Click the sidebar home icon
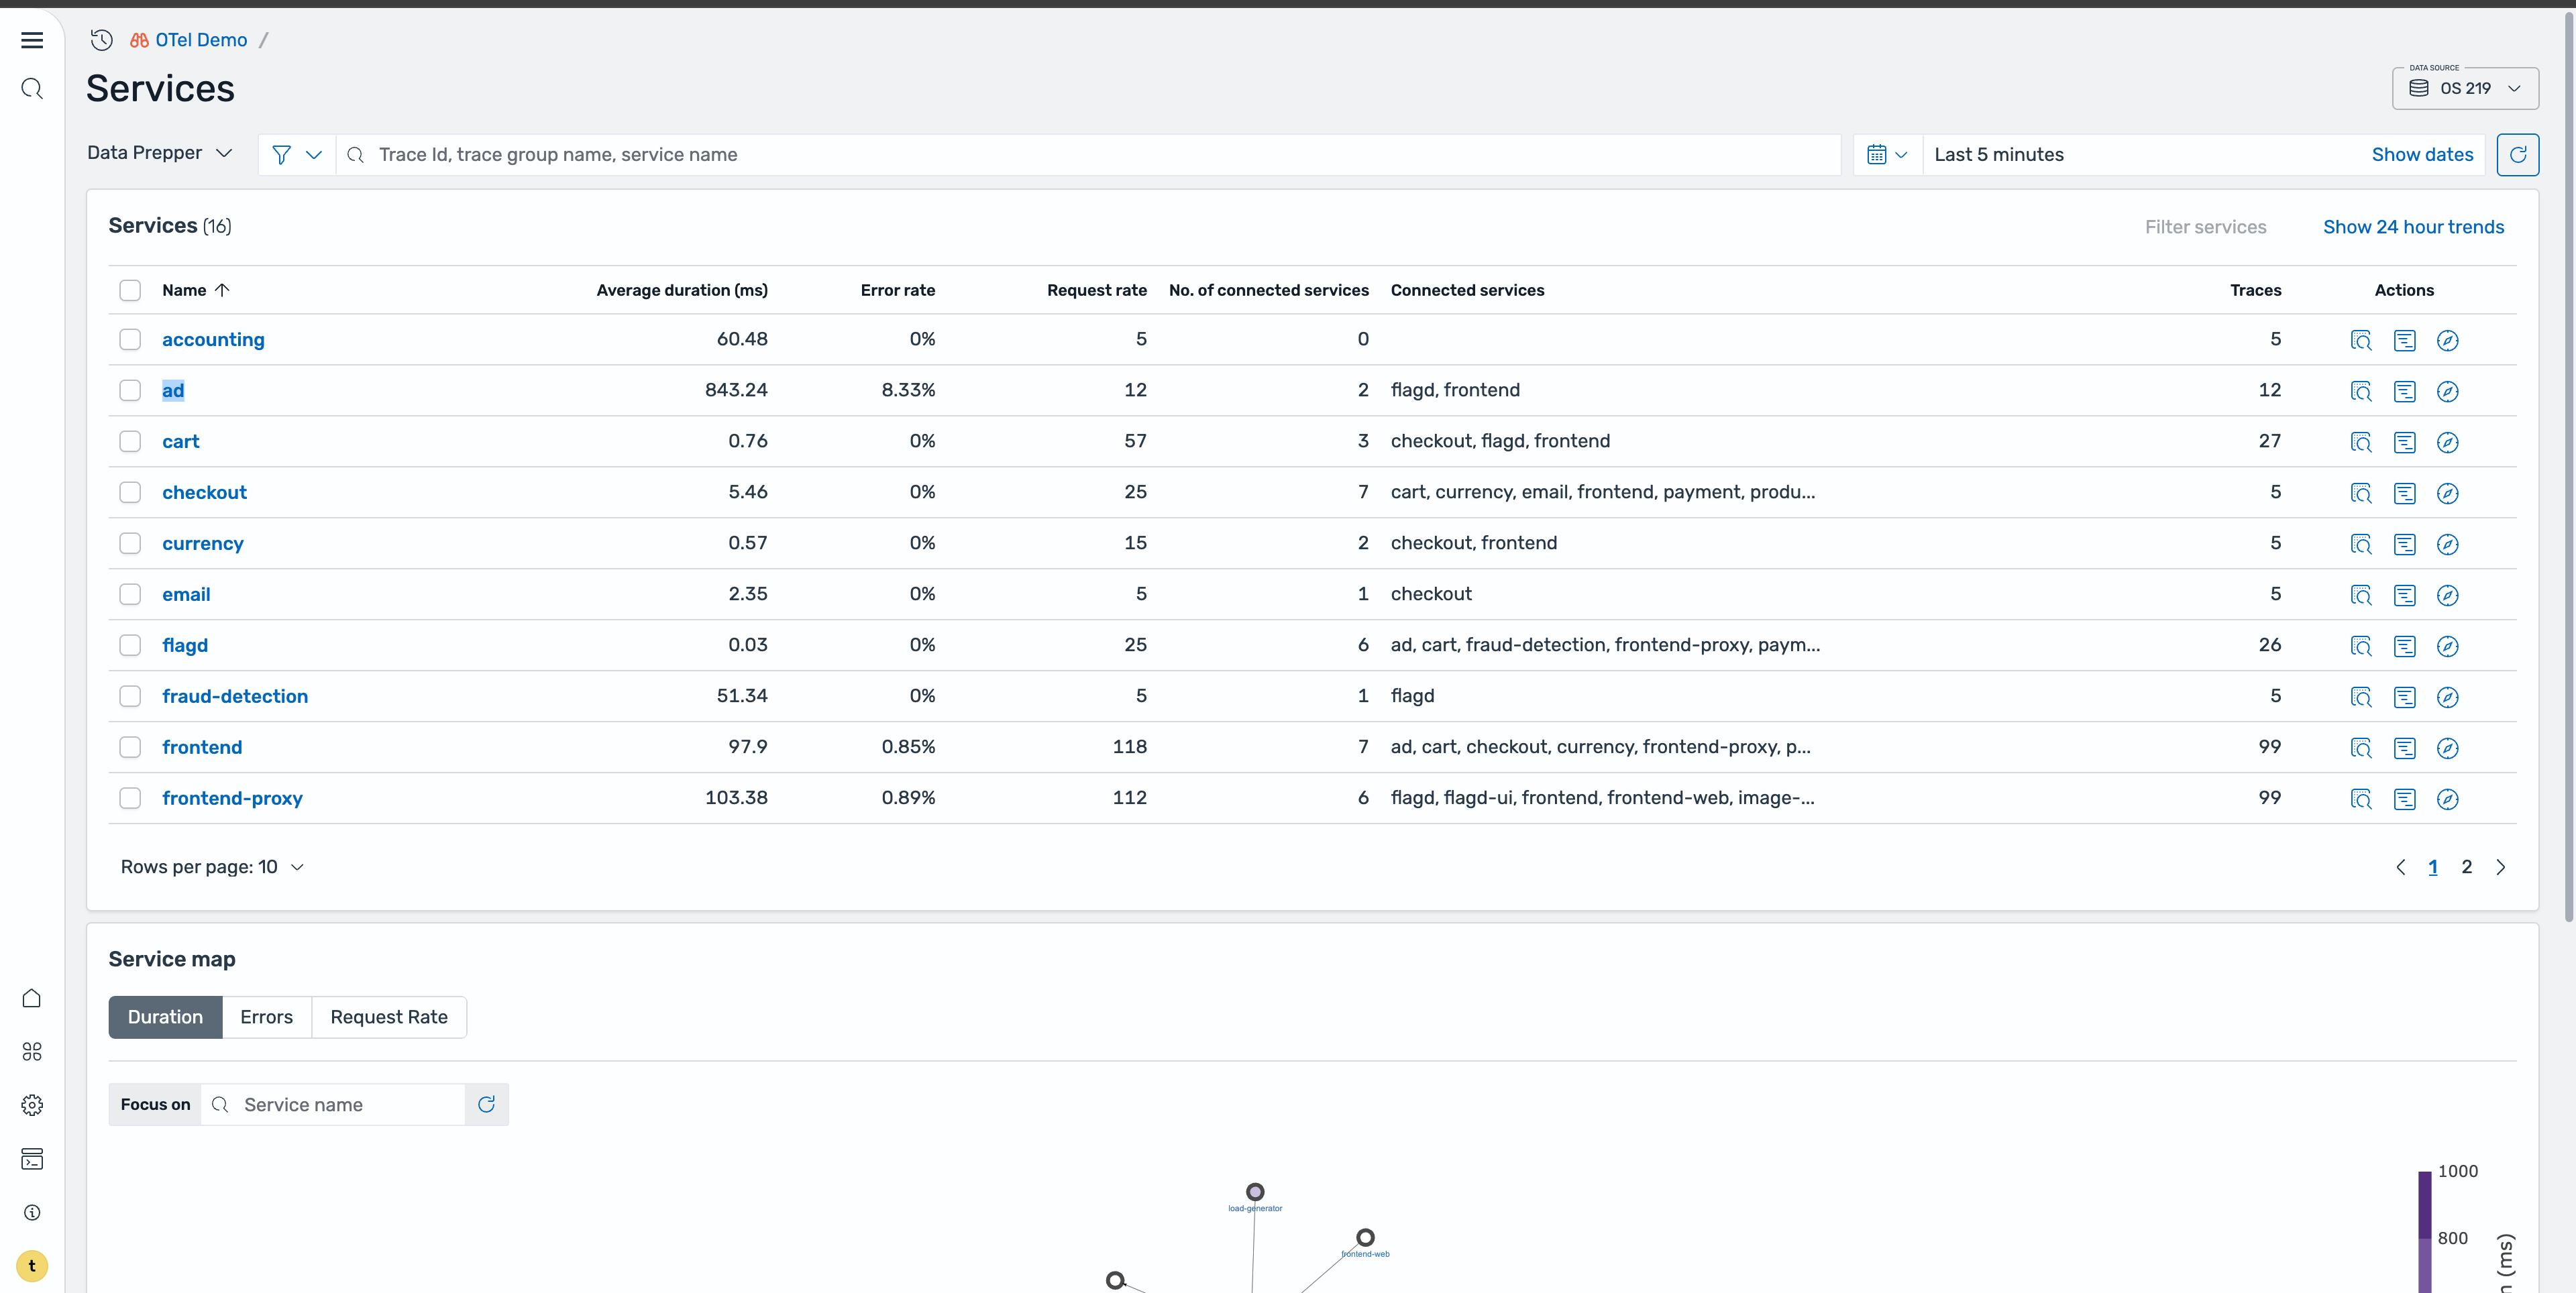The width and height of the screenshot is (2576, 1293). tap(32, 998)
